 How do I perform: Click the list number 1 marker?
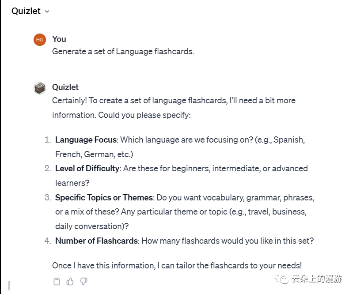(x=48, y=140)
